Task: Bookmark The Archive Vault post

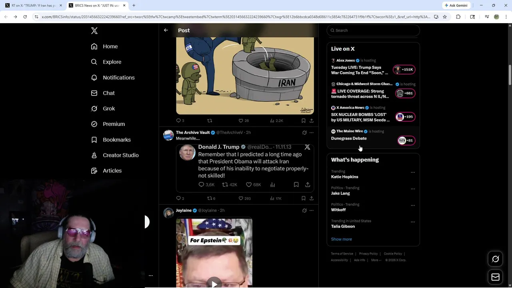Action: tap(304, 198)
